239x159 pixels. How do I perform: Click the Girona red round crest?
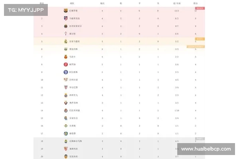(66, 64)
